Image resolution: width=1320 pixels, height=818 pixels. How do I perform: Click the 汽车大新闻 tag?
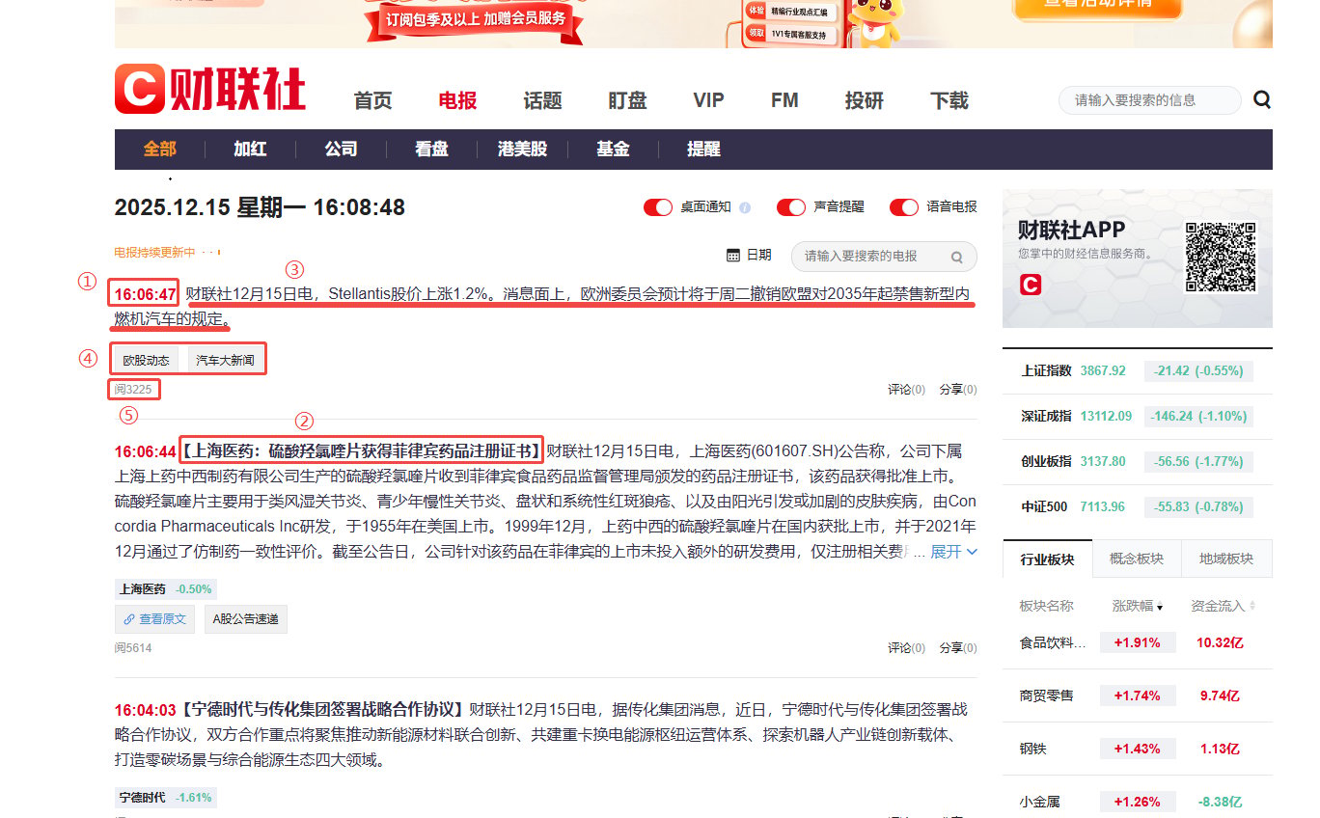225,360
